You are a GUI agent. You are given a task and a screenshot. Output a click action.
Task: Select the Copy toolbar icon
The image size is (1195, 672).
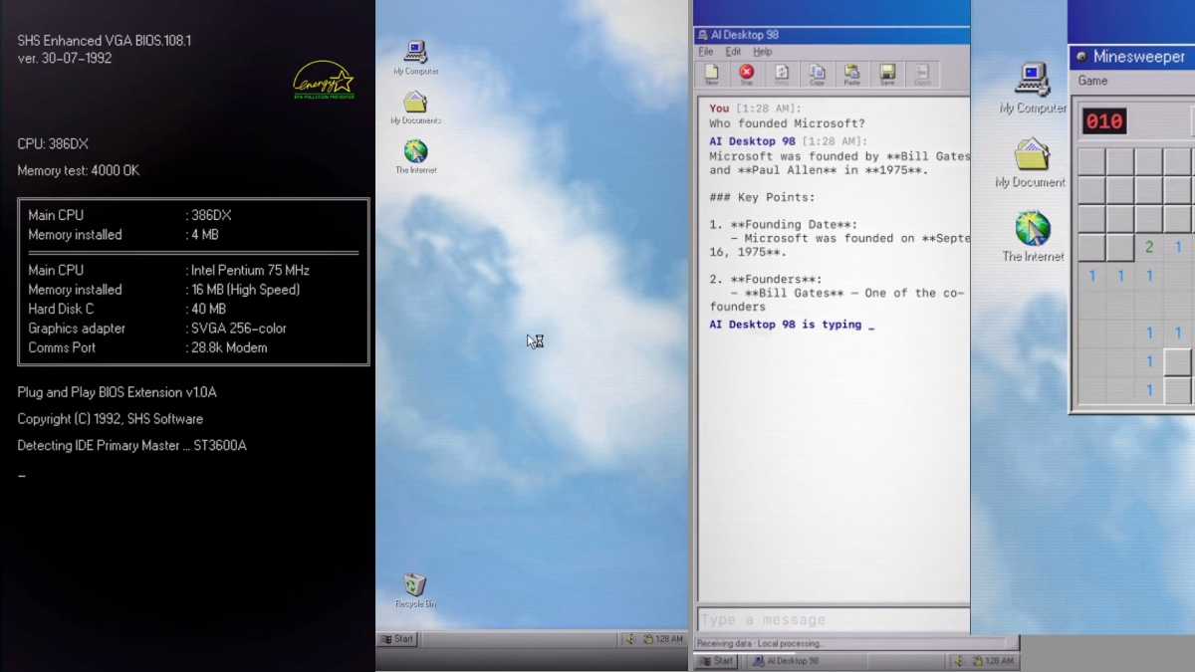817,74
